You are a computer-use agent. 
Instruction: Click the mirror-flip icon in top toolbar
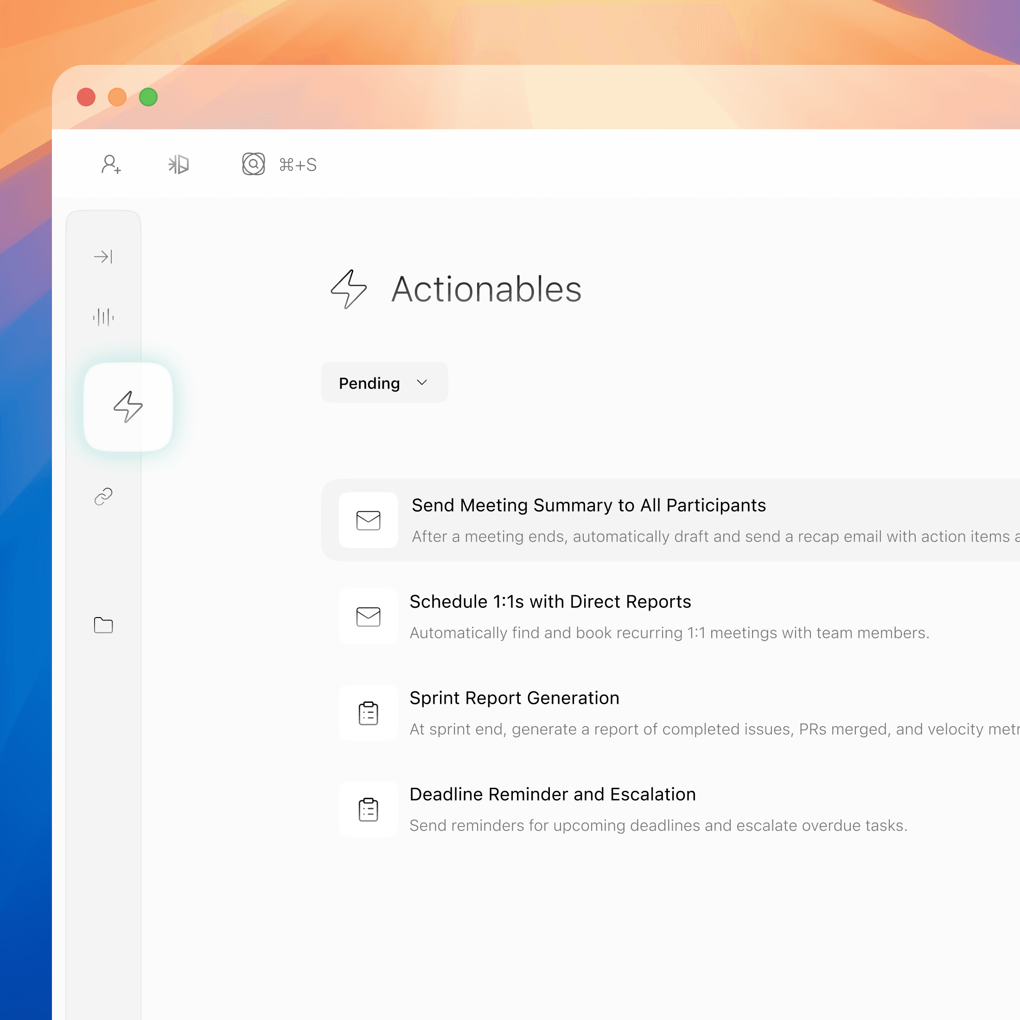[178, 164]
